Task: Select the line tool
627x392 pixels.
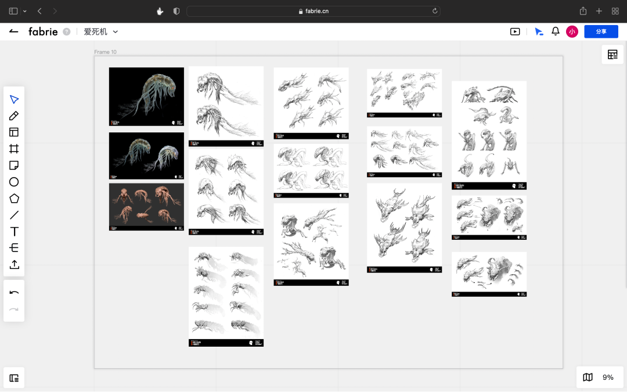Action: click(x=14, y=215)
